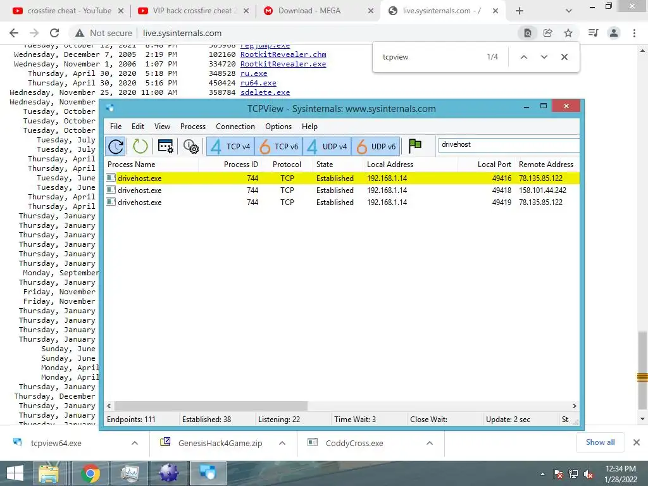Screen dimensions: 648x486
Task: Share this page icon
Action: pyautogui.click(x=548, y=33)
